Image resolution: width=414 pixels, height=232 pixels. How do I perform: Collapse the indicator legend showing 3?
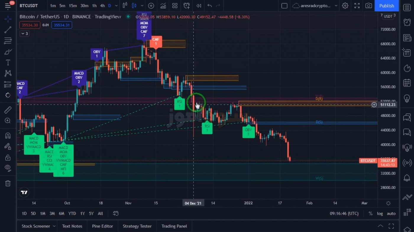click(24, 34)
